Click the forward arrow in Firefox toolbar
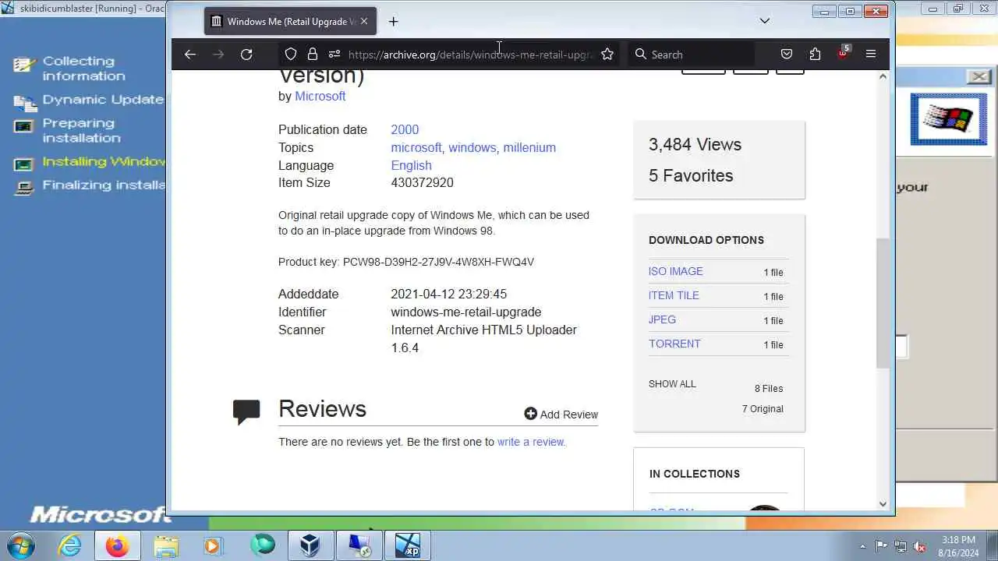998x561 pixels. point(218,54)
